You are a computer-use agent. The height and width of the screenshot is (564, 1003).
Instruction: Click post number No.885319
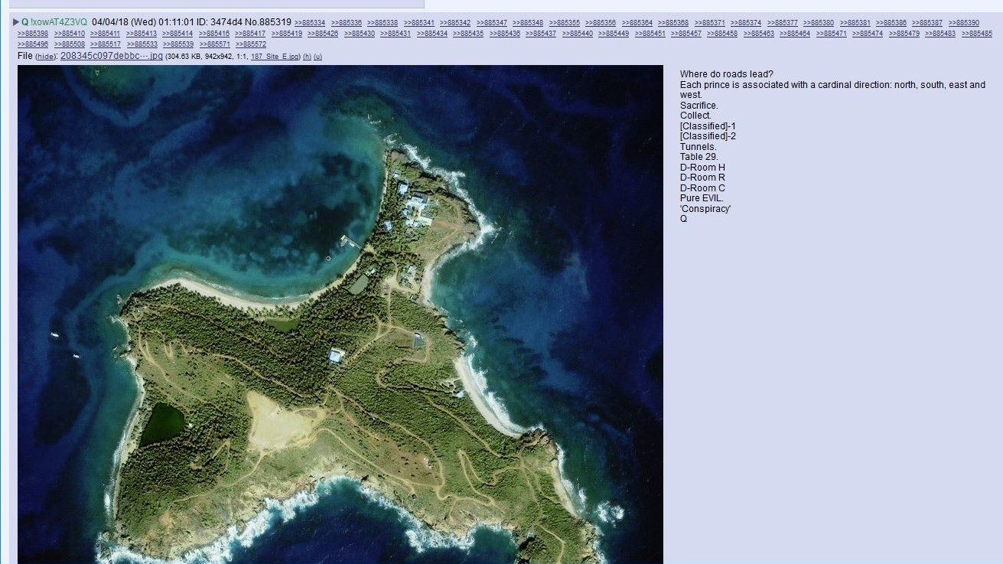(268, 22)
